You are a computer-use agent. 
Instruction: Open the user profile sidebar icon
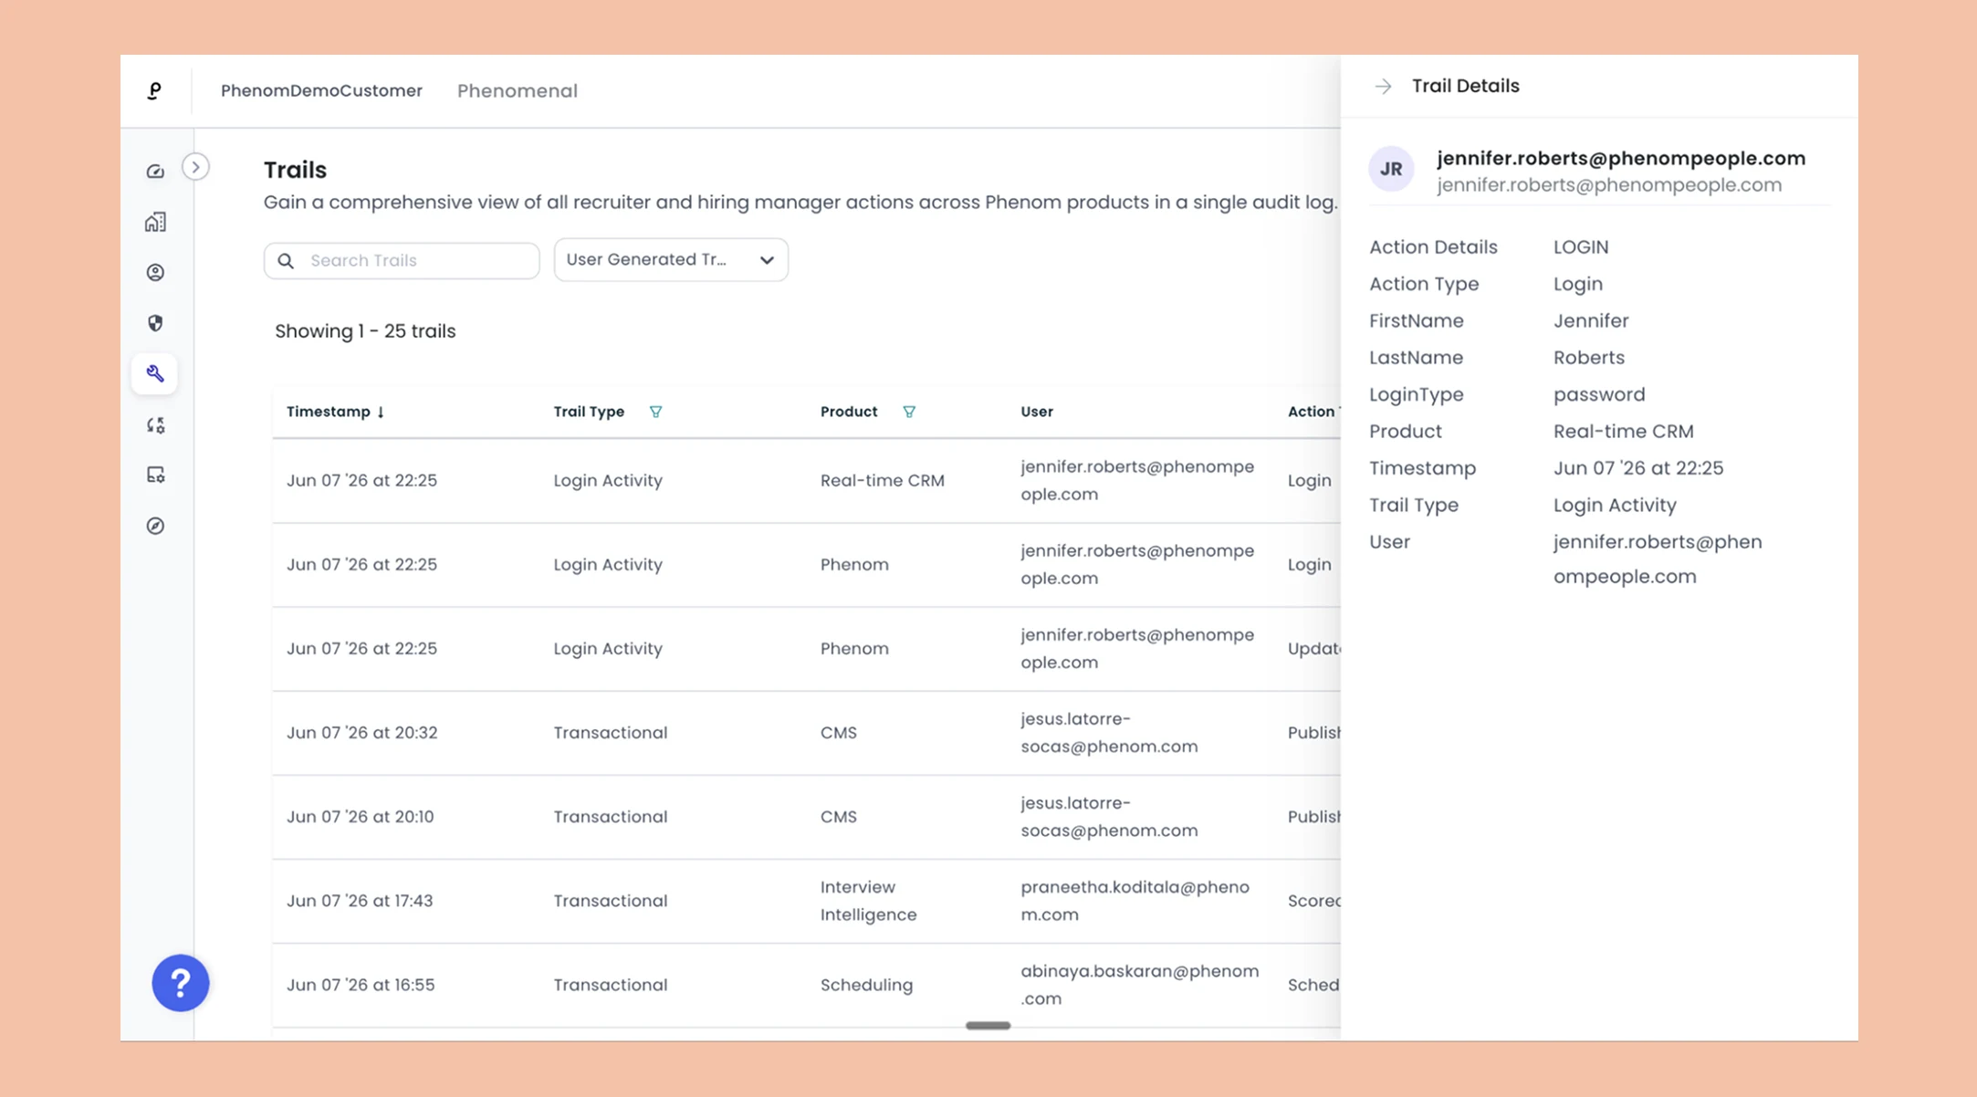155,272
